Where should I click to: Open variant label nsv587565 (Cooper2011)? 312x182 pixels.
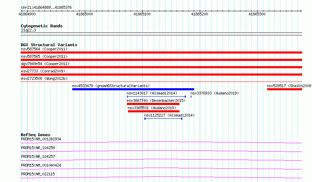point(44,56)
